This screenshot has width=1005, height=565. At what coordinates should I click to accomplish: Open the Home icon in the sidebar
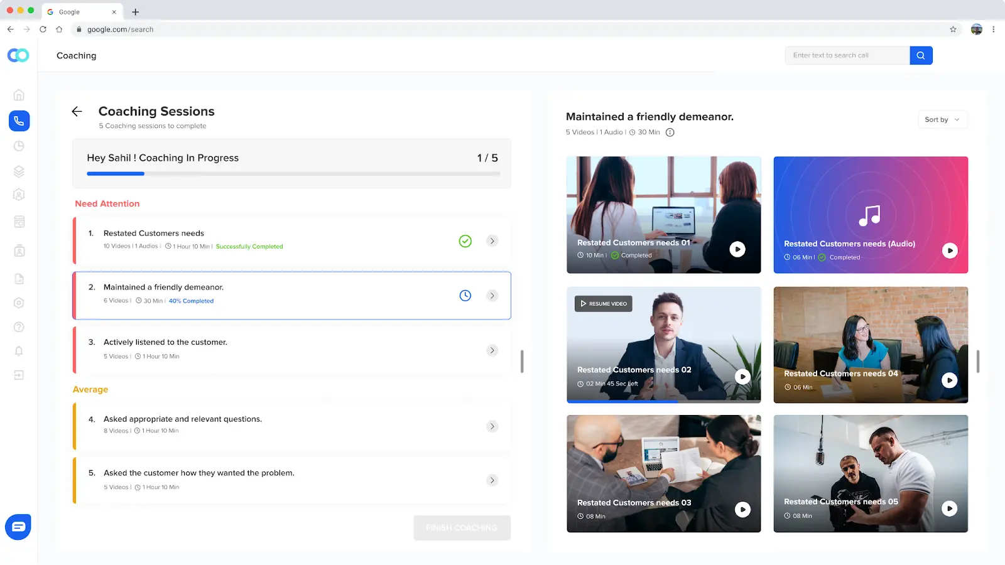coord(19,94)
